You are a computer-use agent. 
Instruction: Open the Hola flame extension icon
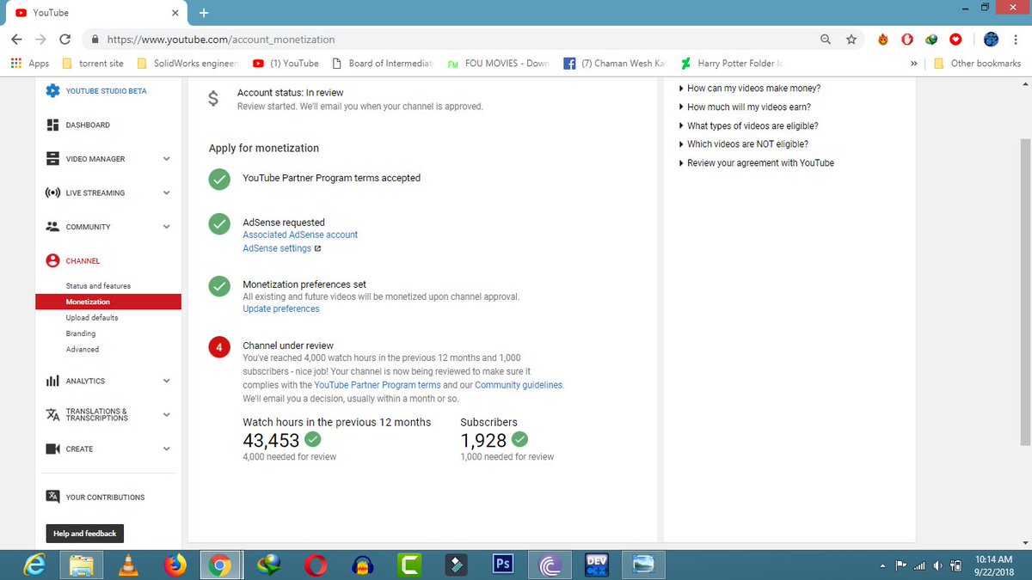882,40
